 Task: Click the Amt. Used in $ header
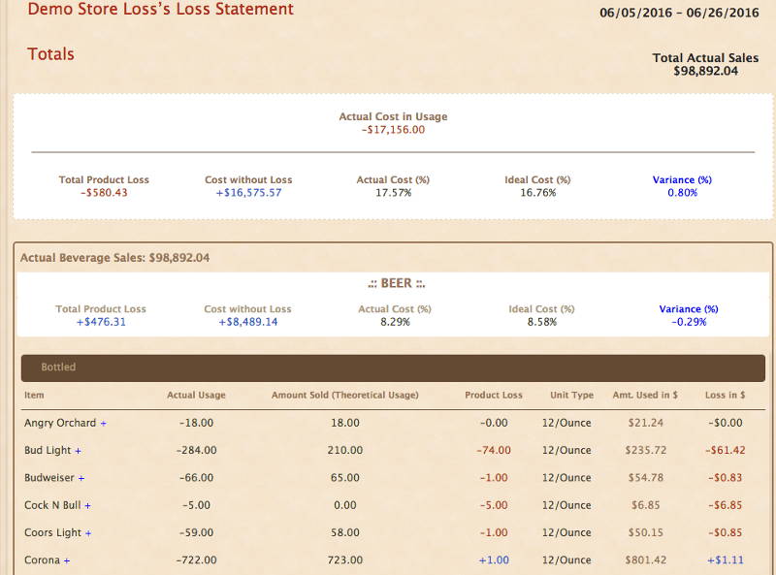pyautogui.click(x=645, y=395)
